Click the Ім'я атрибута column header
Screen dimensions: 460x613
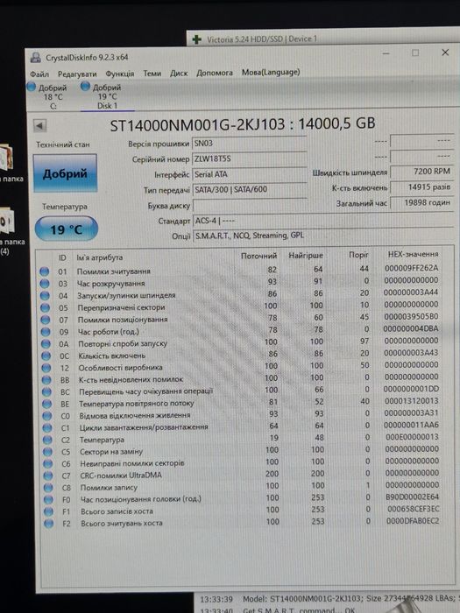click(x=100, y=257)
